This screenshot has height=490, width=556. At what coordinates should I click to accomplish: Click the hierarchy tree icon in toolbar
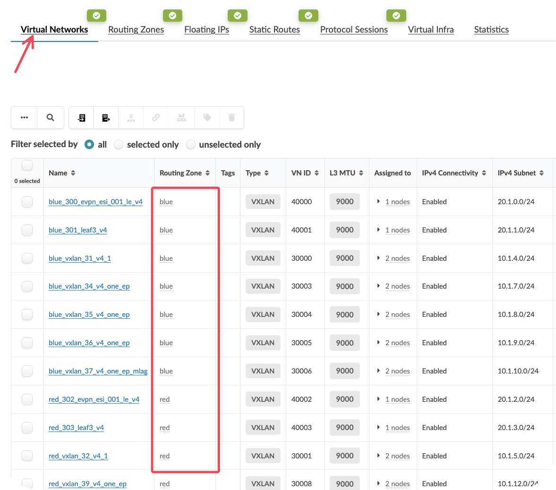131,117
